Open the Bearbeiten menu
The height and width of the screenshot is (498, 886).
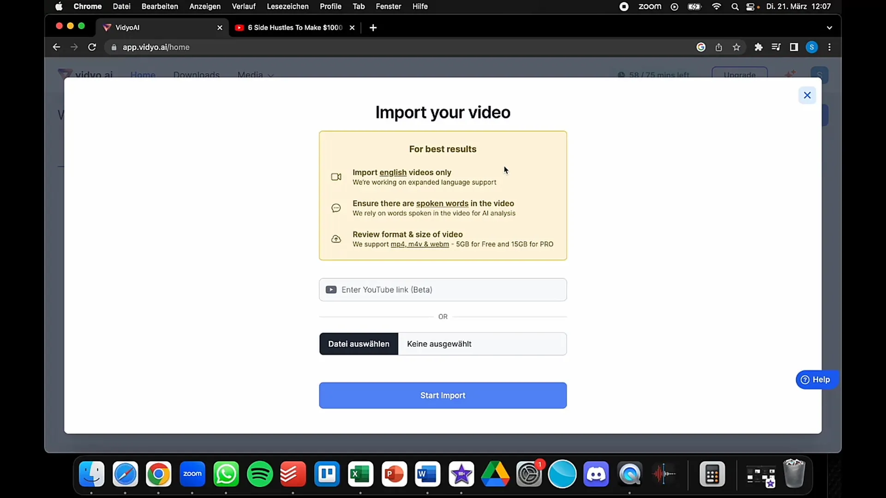[160, 6]
